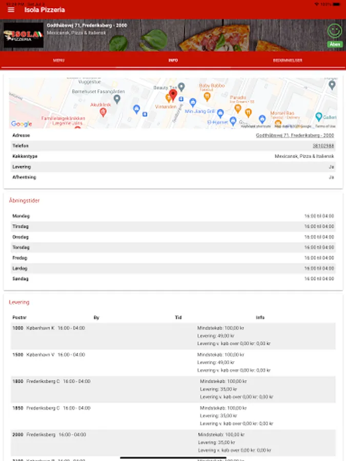The width and height of the screenshot is (346, 461).
Task: Click the red restaurant location pin
Action: point(173,95)
